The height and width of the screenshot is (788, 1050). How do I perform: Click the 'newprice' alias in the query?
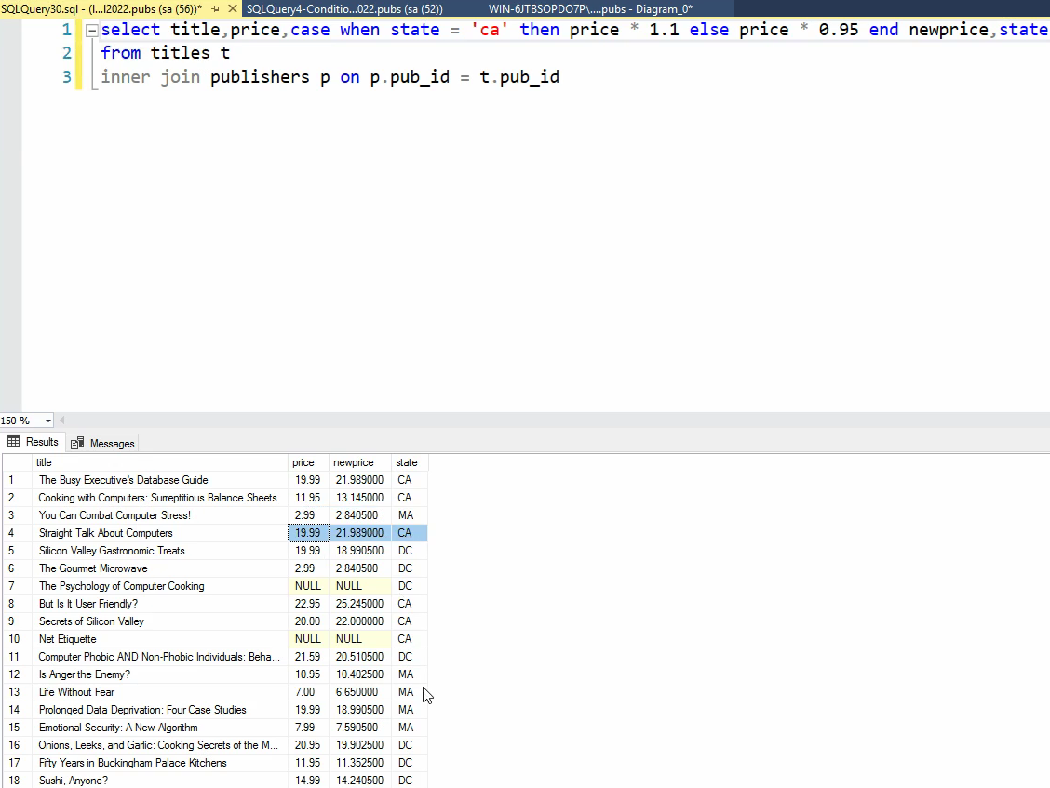coord(949,30)
